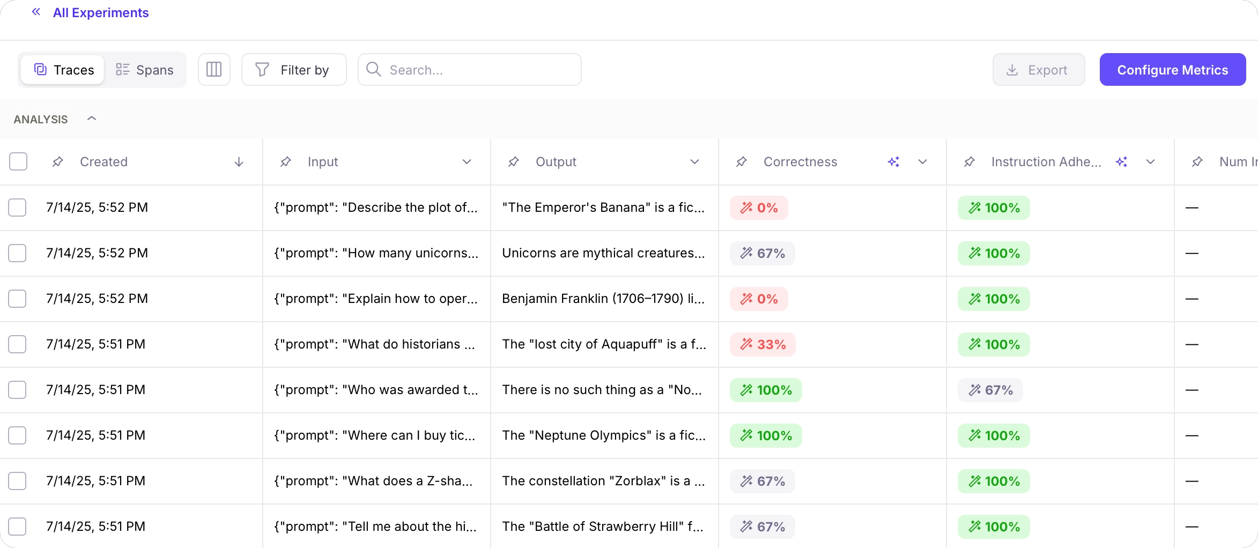Viewport: 1258px width, 548px height.
Task: Click "Who was awarded t" input cell
Action: pos(376,390)
